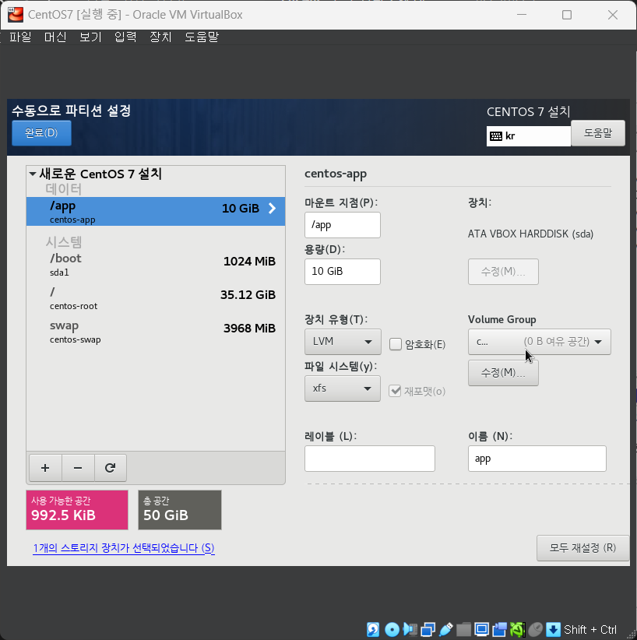The height and width of the screenshot is (640, 637).
Task: Select the /app centos-app partition row
Action: point(156,212)
